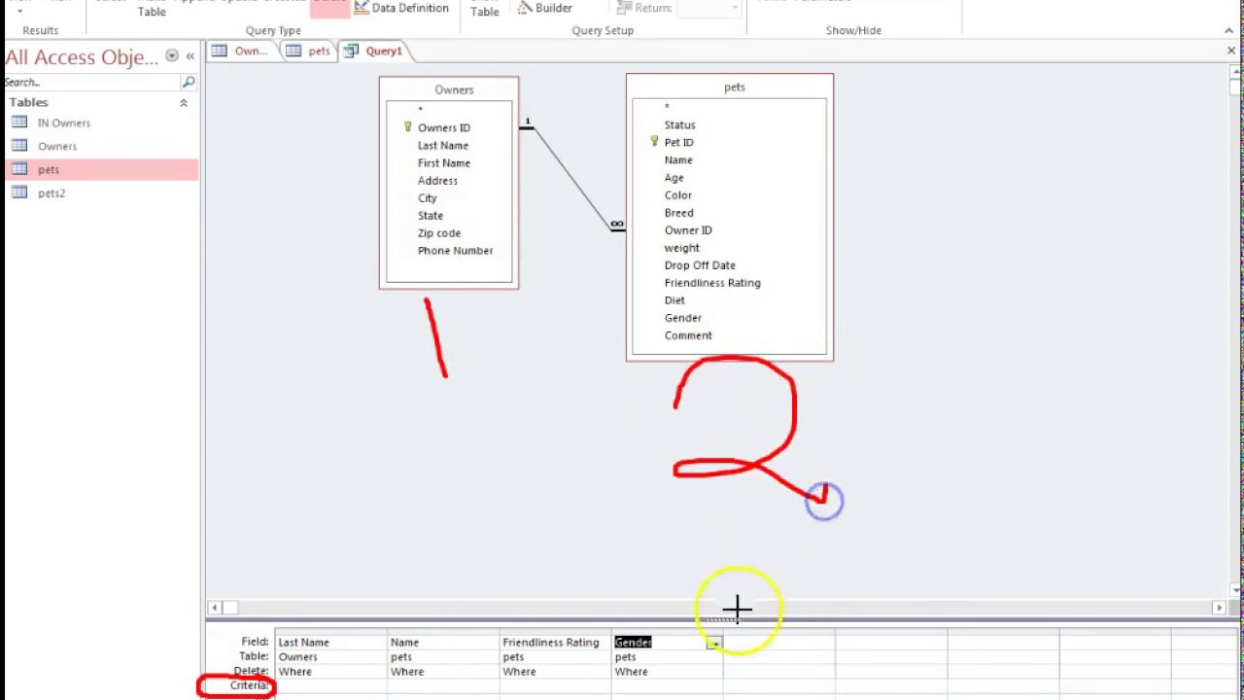This screenshot has width=1244, height=700.
Task: Open the navigation pane options menu
Action: click(172, 56)
